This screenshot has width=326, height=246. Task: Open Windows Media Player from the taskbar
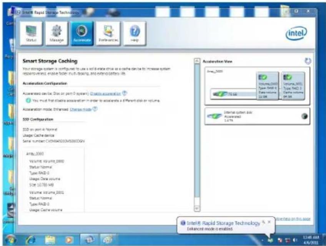click(x=69, y=240)
